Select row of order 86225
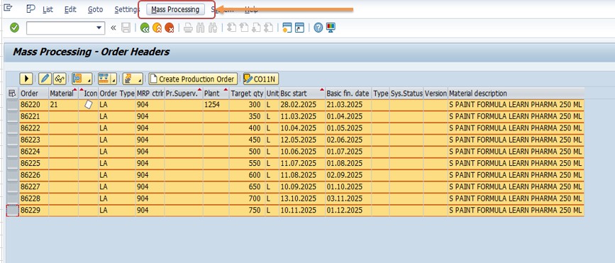This screenshot has height=263, width=615. tap(13, 164)
